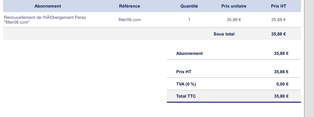Click the quantity value 1
314x117 pixels.
(189, 20)
